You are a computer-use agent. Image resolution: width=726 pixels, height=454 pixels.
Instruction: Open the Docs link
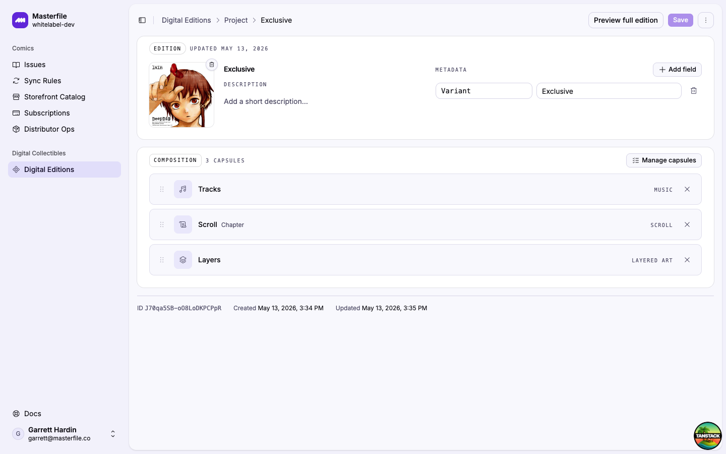65,414
